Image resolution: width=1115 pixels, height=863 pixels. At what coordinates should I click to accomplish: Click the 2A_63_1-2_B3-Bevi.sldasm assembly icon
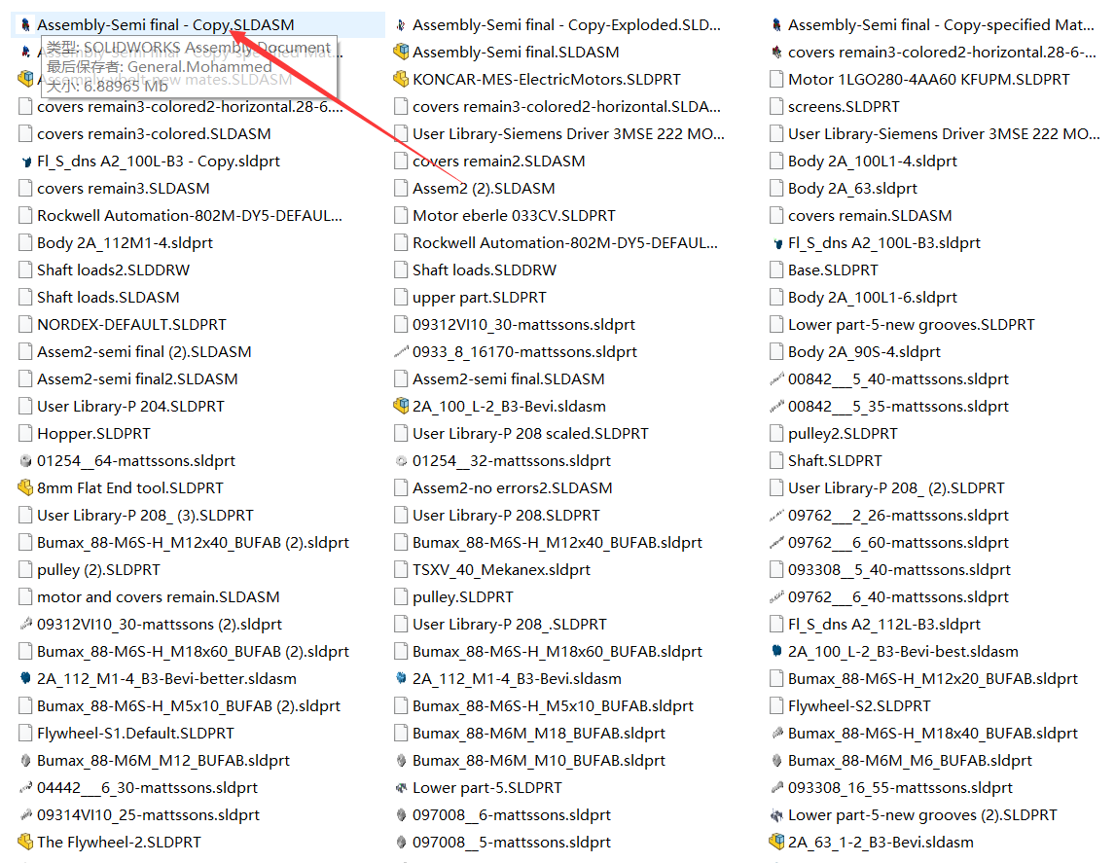776,843
